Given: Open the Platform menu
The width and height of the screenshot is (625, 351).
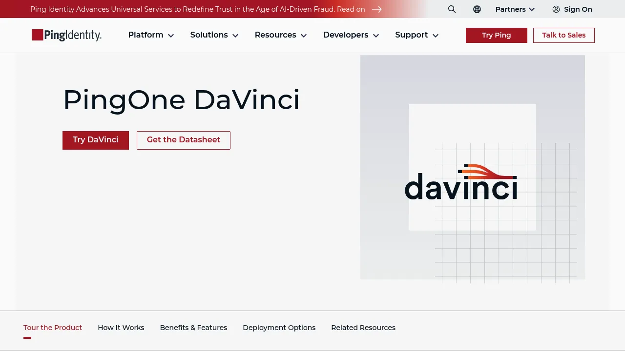Looking at the screenshot, I should (x=151, y=35).
